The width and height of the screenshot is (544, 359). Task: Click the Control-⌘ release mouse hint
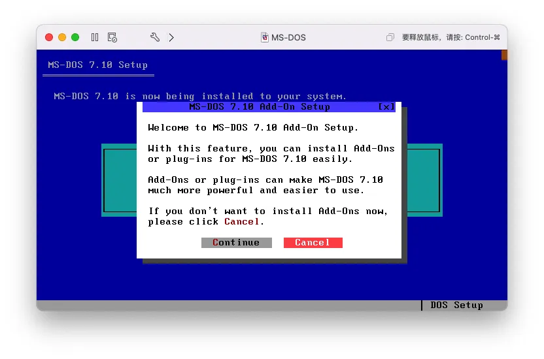click(450, 37)
